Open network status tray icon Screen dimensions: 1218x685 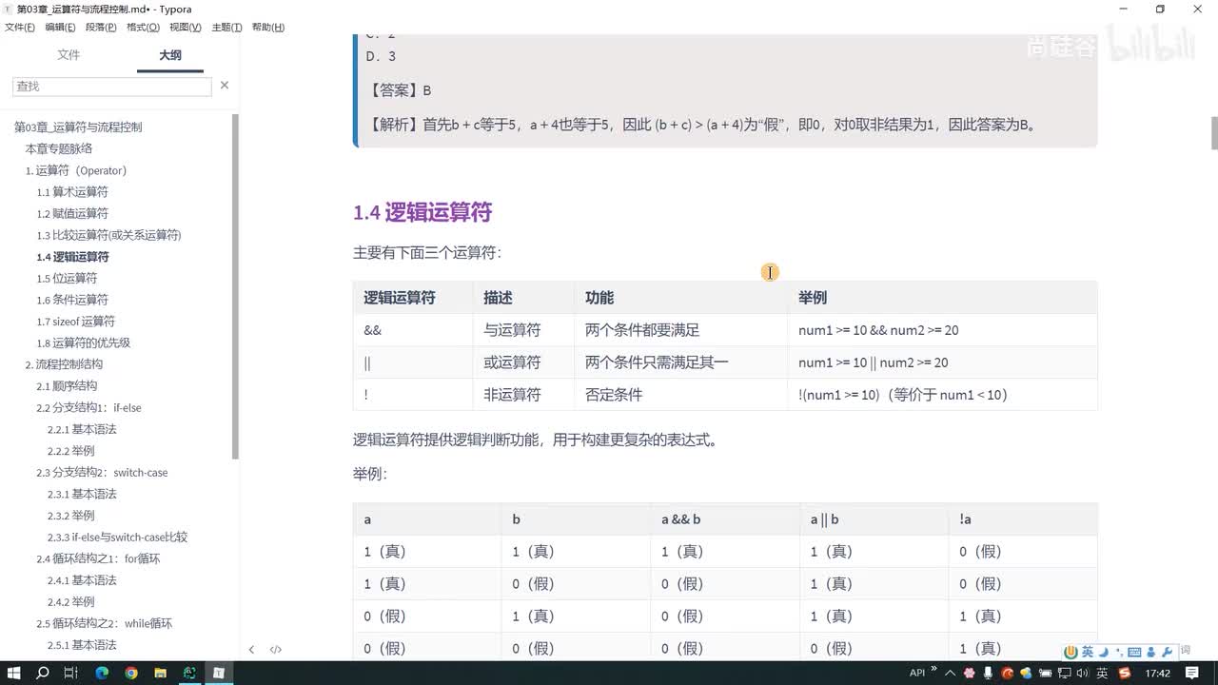1063,673
